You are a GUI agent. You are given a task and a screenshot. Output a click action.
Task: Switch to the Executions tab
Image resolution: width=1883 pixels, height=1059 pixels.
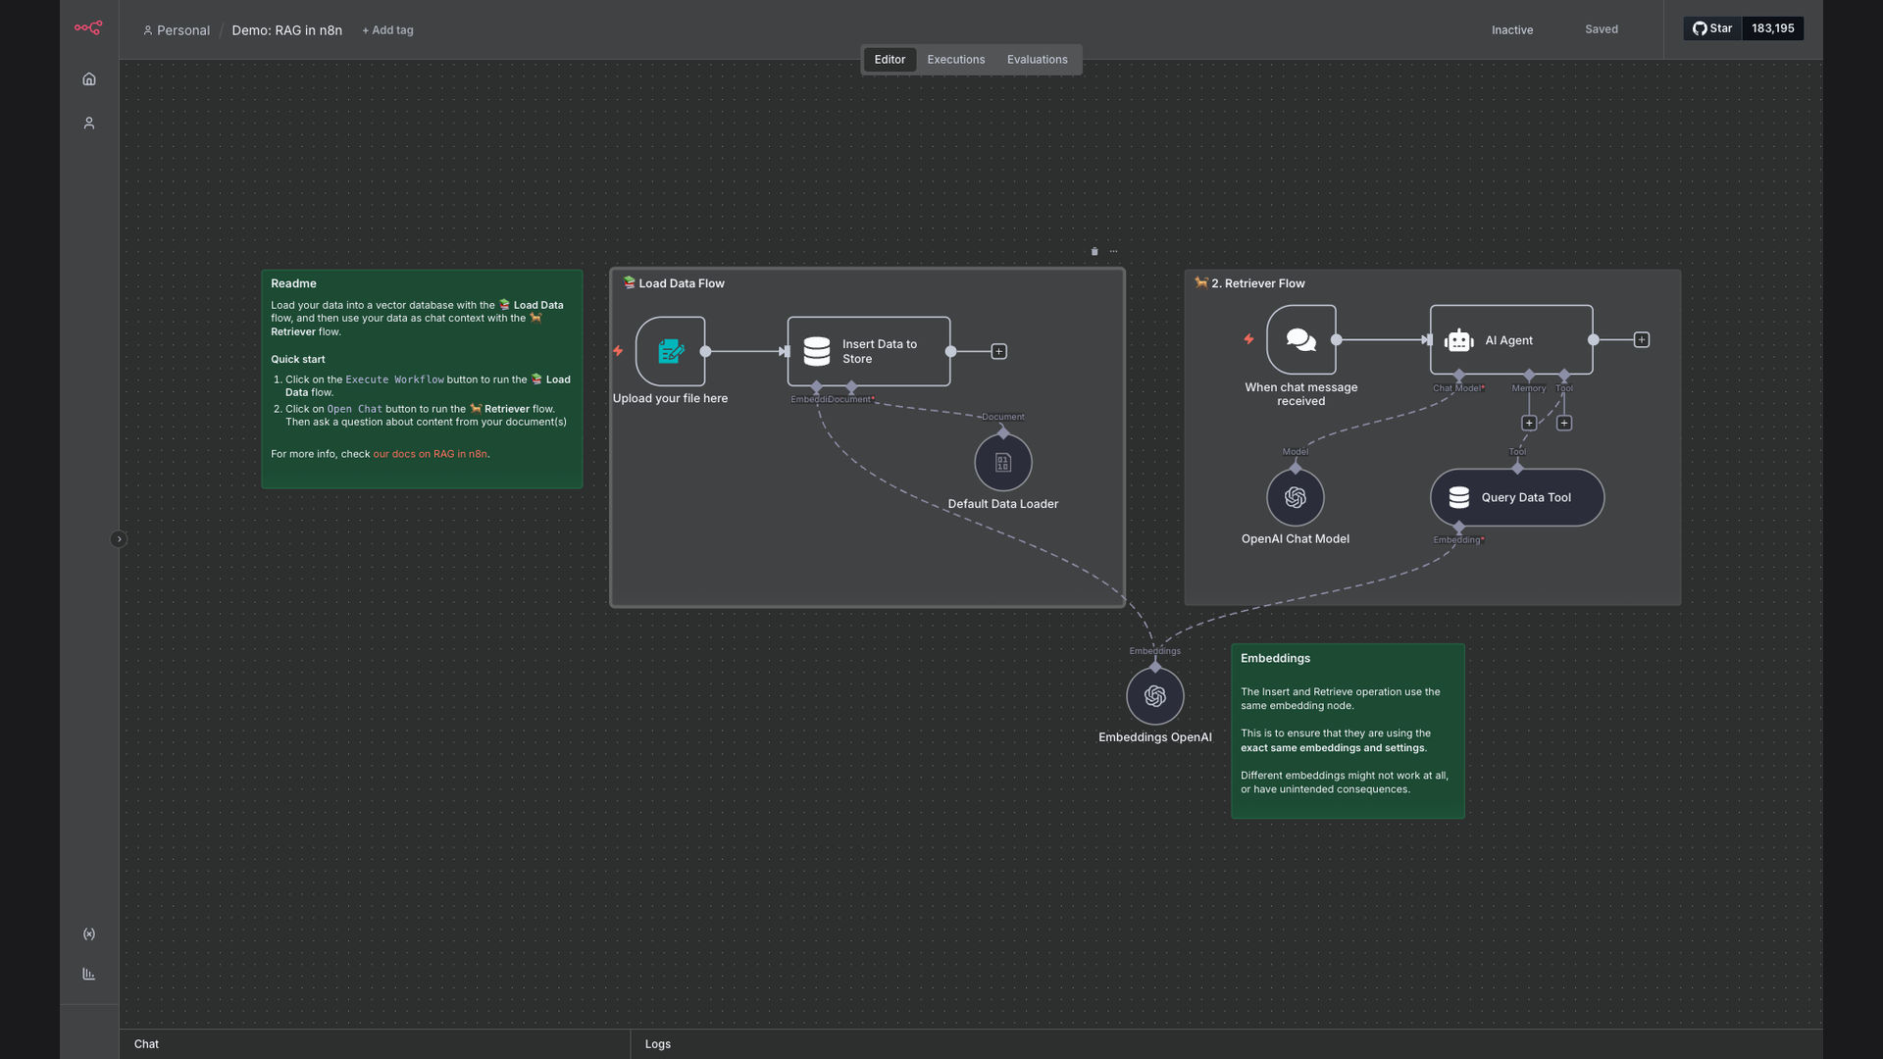956,60
